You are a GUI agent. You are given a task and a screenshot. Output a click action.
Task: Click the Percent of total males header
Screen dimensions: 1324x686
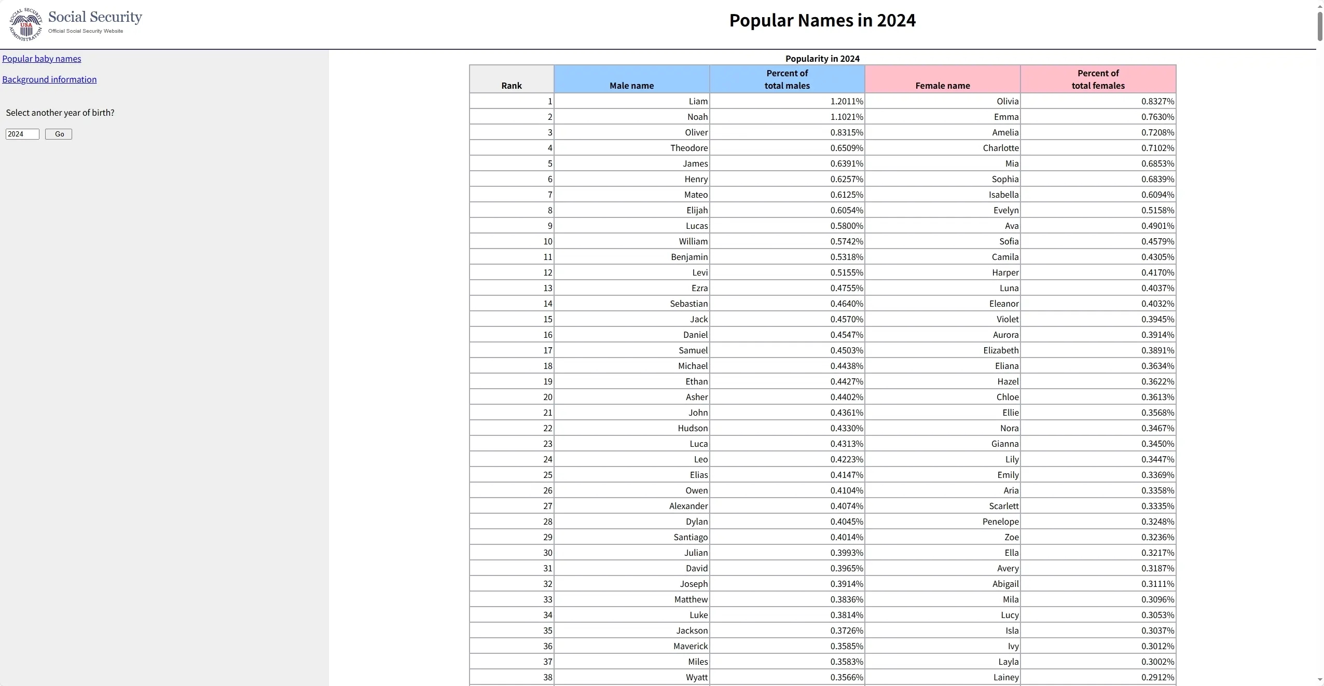[x=787, y=79]
